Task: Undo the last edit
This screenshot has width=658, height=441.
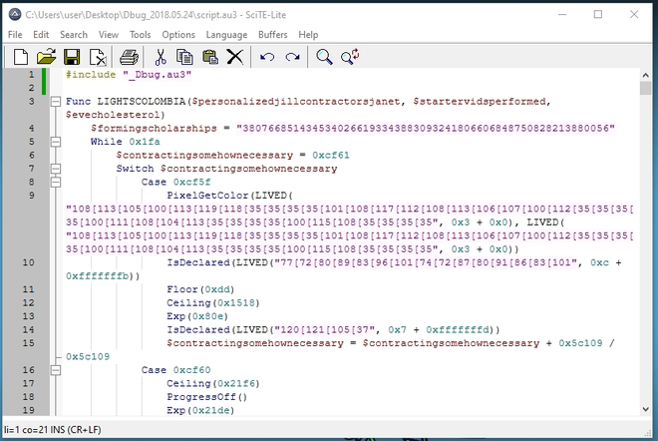Action: coord(267,57)
